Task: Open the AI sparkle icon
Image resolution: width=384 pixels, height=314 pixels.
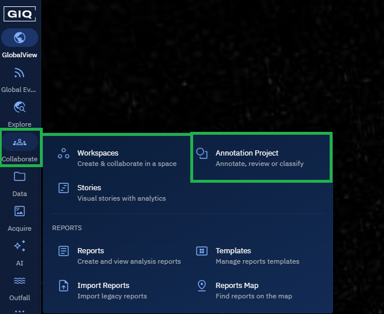Action: (x=20, y=246)
